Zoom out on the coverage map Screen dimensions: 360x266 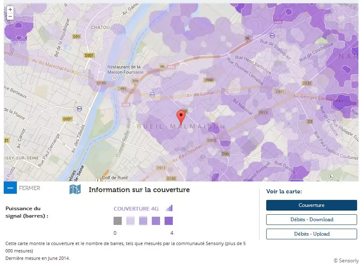coord(10,17)
